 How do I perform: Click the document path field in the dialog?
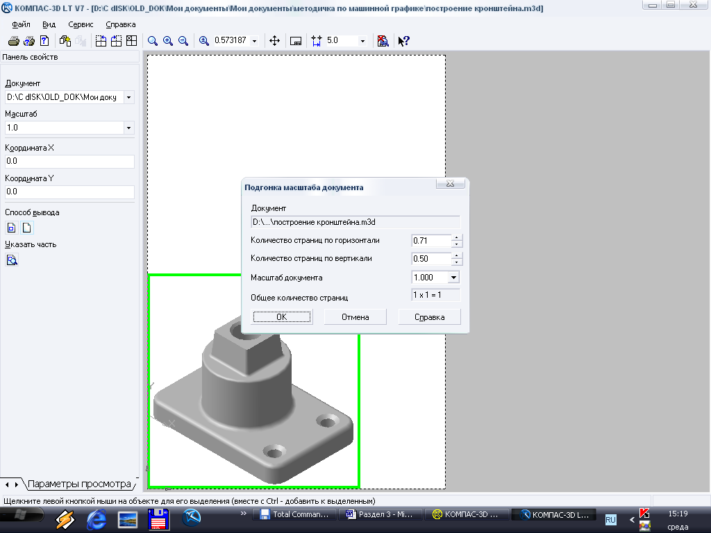(x=355, y=222)
